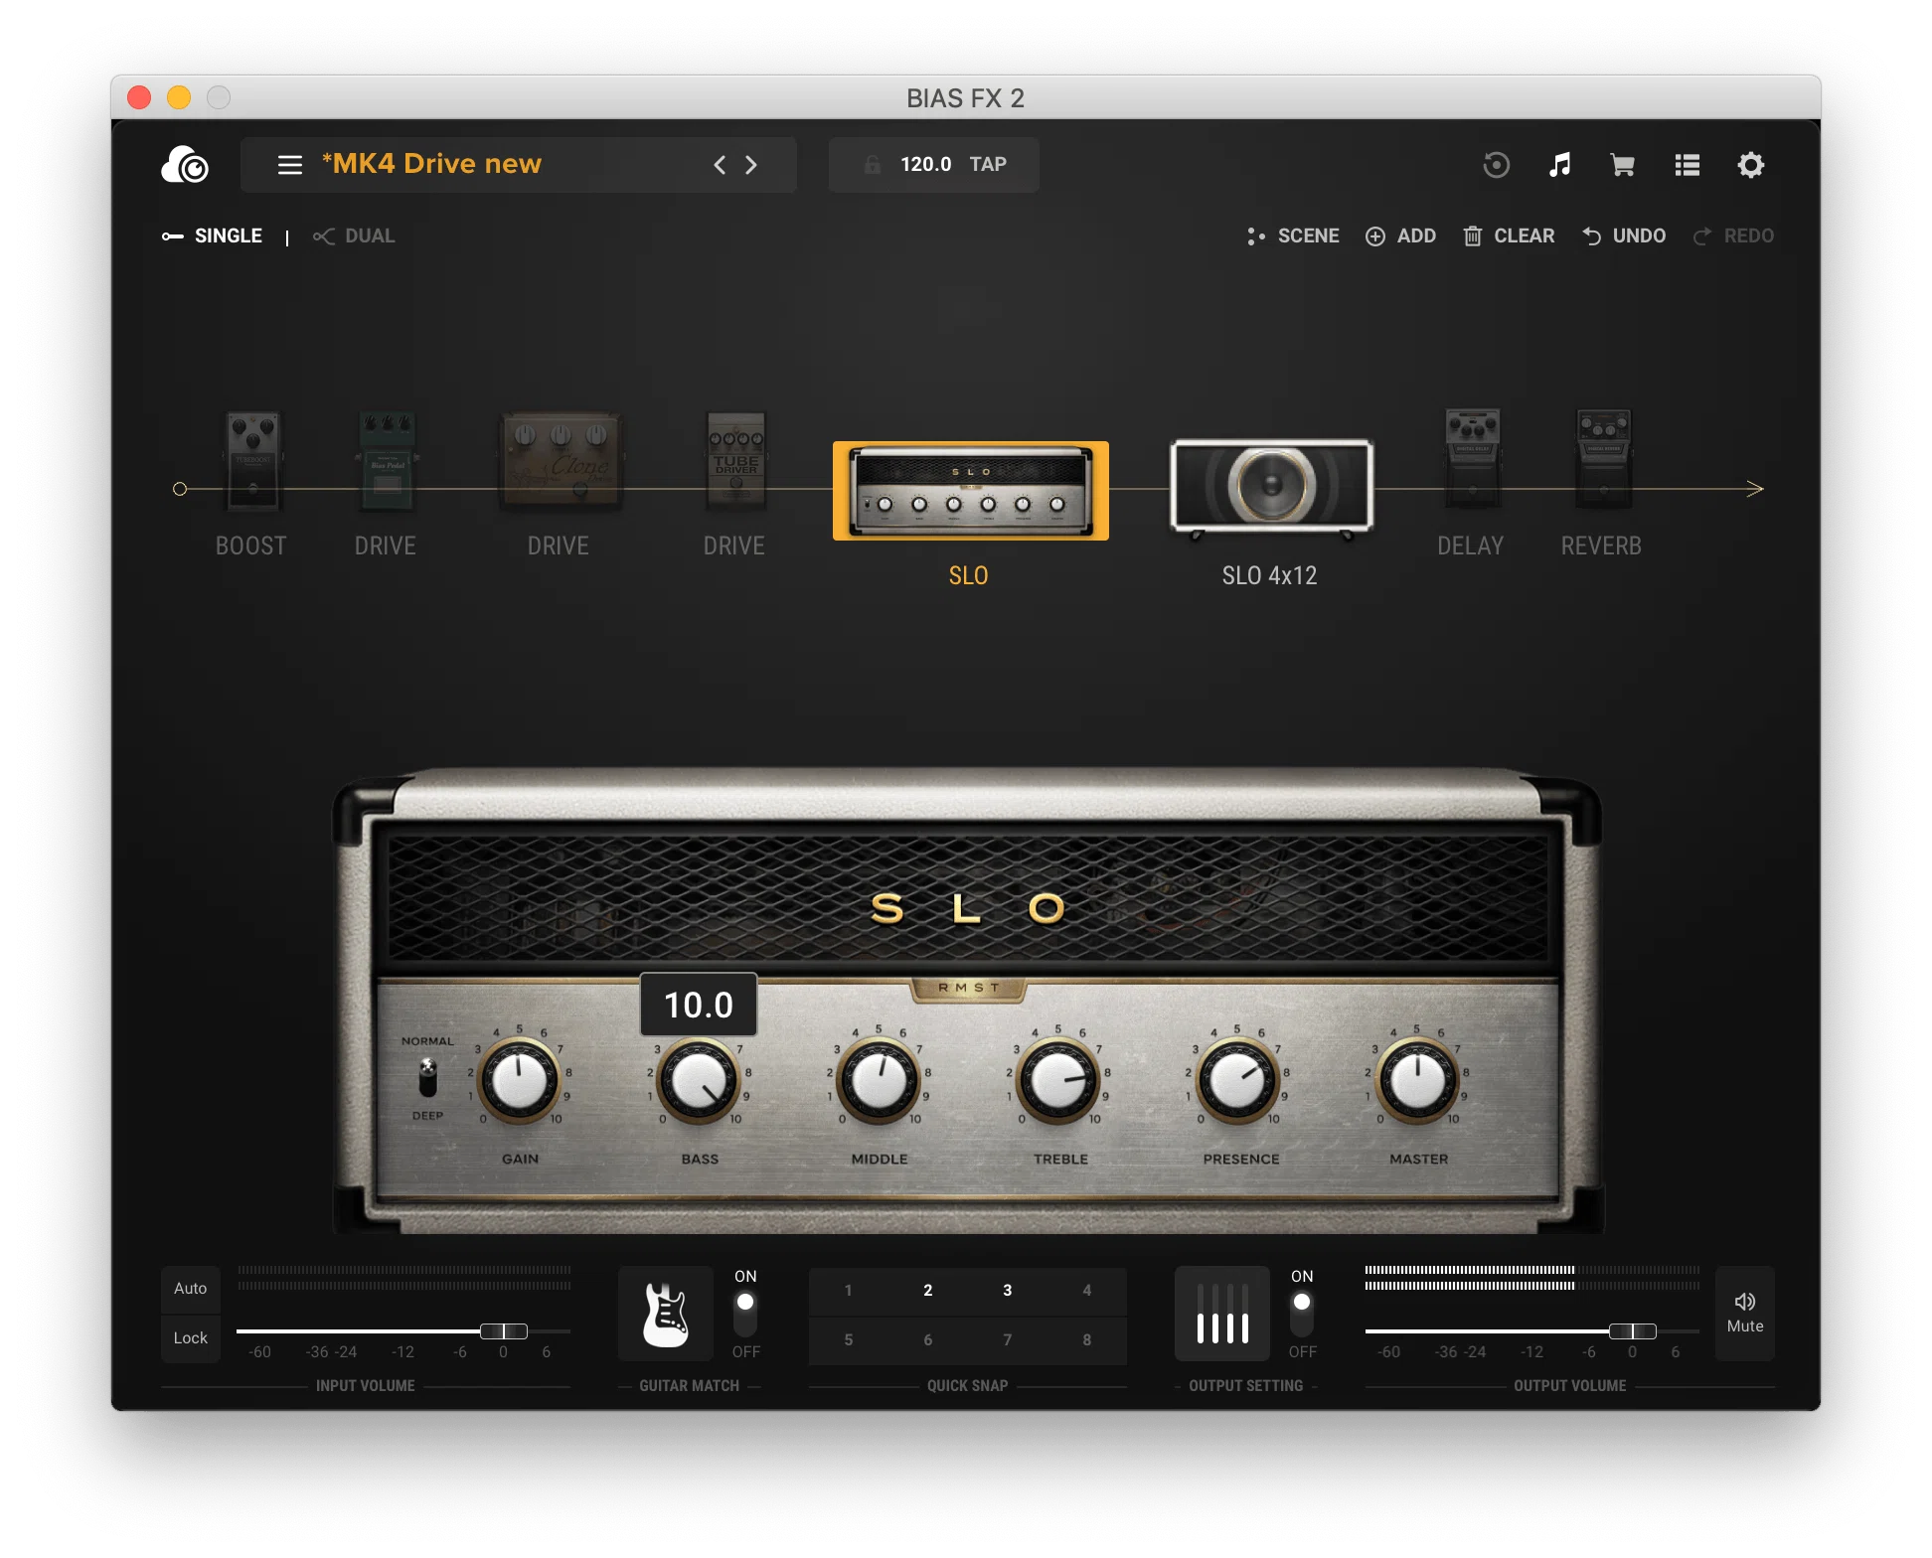Viewport: 1932px width, 1558px height.
Task: Toggle the Output Setting ON/OFF switch
Action: (x=1302, y=1314)
